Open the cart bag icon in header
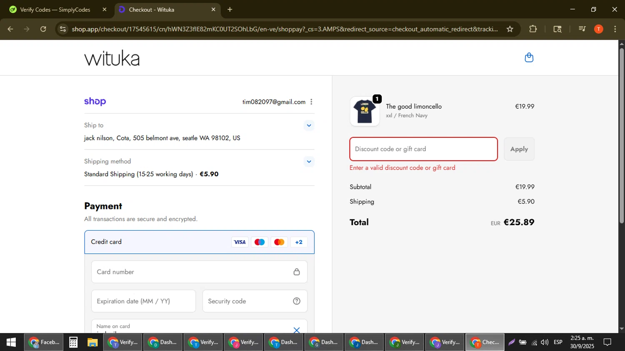 tap(529, 57)
